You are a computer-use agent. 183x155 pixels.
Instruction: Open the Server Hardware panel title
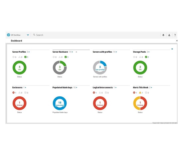click(x=60, y=52)
